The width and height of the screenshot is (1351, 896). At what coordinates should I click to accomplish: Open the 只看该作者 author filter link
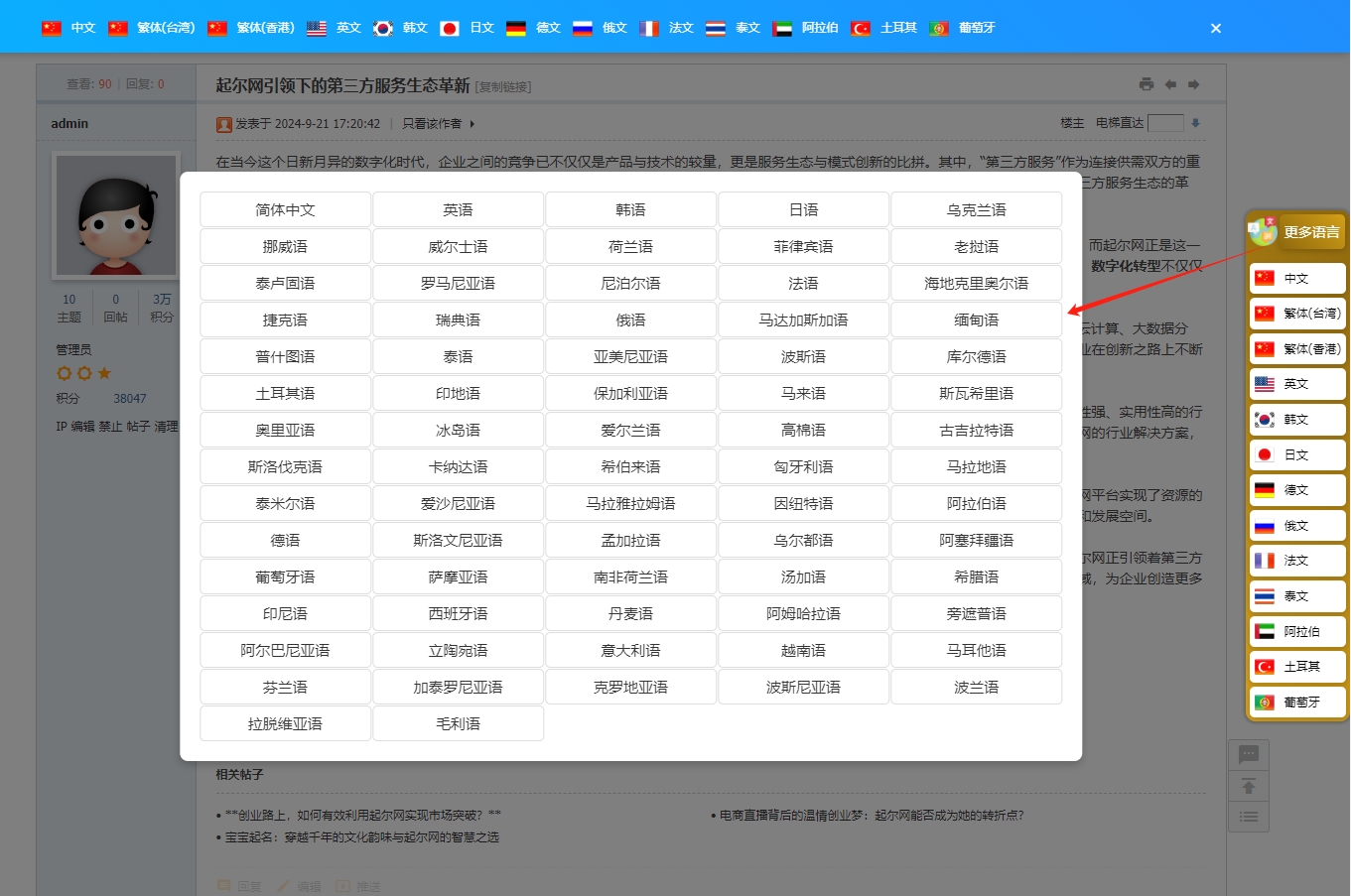click(432, 124)
